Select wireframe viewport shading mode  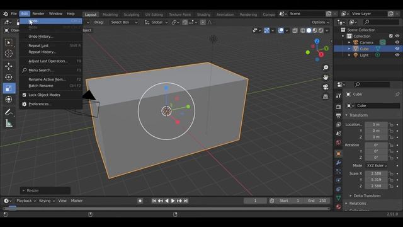[x=303, y=30]
